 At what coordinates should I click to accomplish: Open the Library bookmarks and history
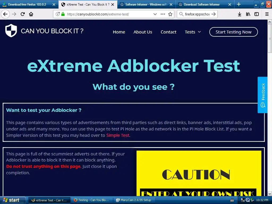click(x=248, y=14)
